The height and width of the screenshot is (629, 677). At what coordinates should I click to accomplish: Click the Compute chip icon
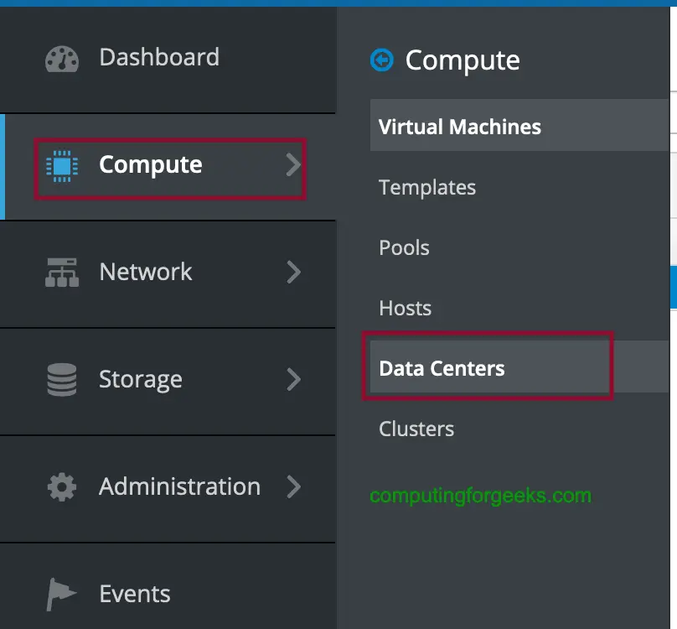(x=62, y=166)
